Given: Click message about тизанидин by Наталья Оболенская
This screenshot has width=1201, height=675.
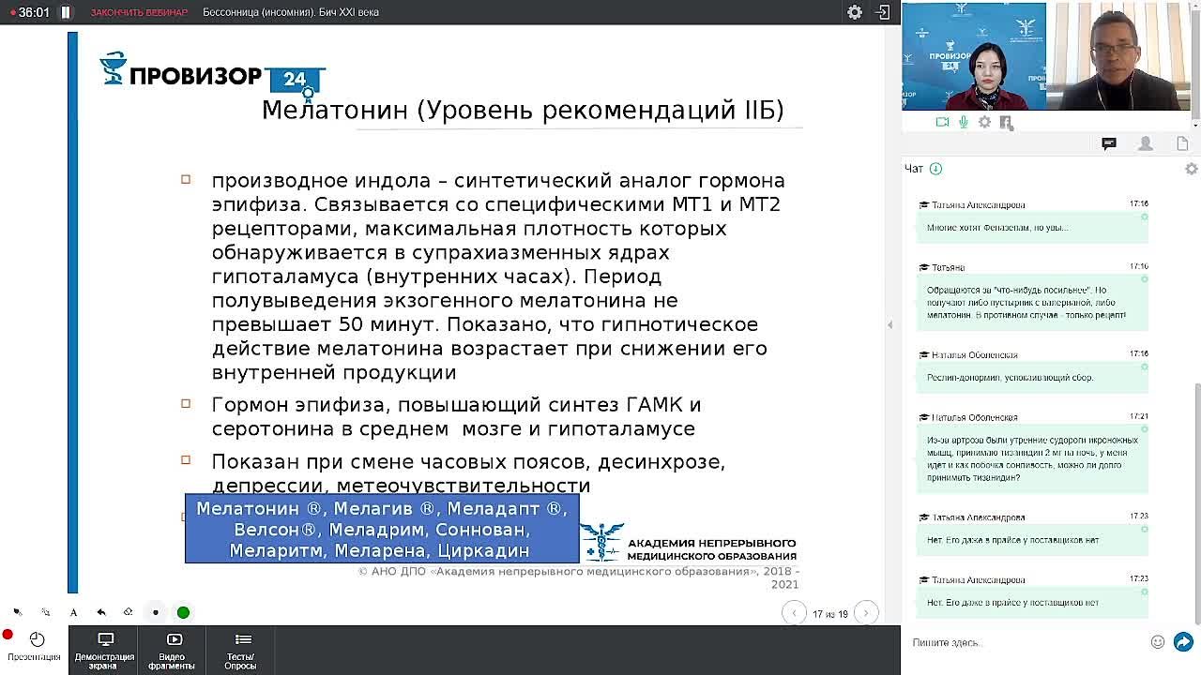Looking at the screenshot, I should point(1032,458).
